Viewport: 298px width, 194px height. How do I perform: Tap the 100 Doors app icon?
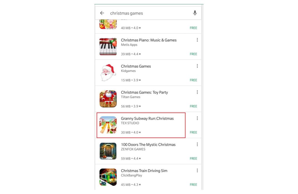click(108, 151)
